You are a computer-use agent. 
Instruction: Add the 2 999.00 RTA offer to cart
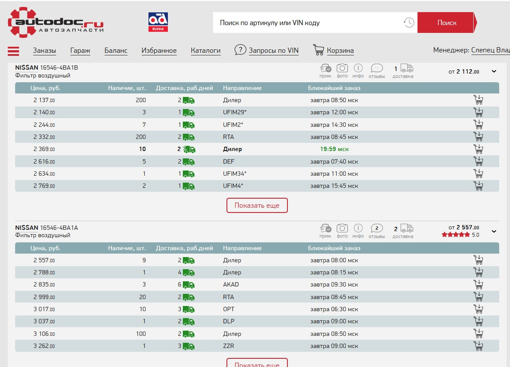pos(478,296)
